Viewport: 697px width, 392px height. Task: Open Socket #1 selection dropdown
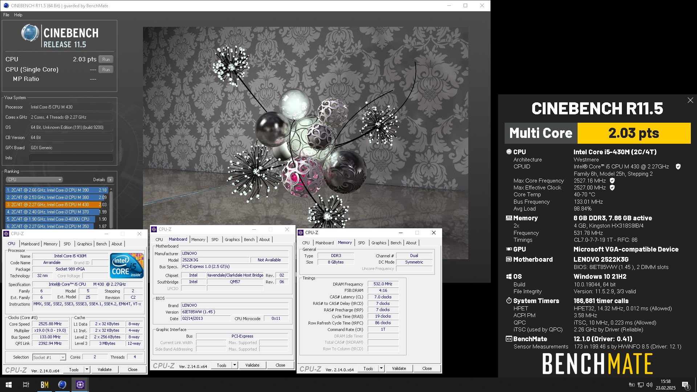(x=49, y=358)
